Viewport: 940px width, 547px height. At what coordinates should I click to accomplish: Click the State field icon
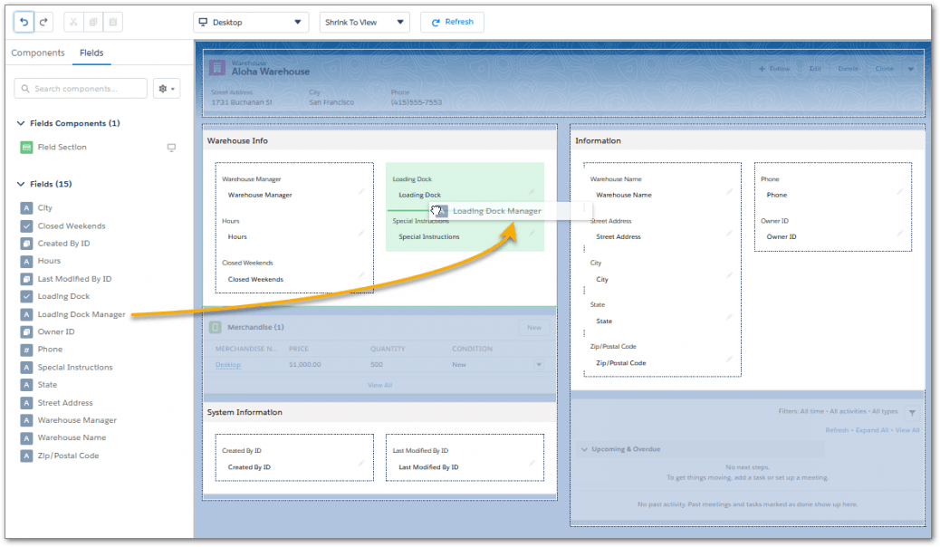pyautogui.click(x=26, y=385)
